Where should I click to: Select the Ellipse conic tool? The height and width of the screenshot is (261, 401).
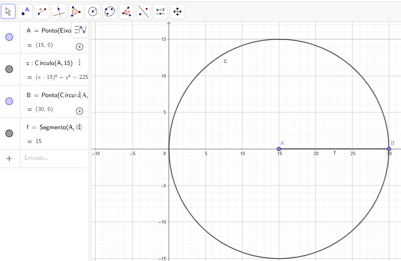(x=110, y=11)
